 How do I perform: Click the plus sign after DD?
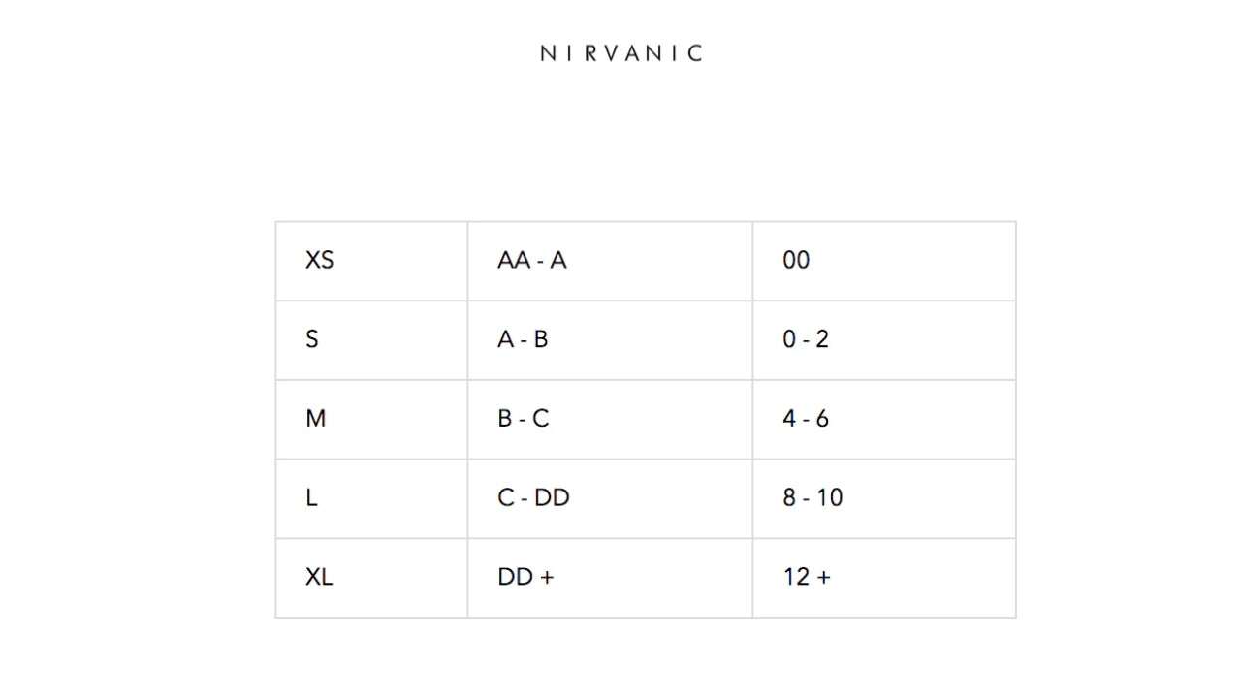coord(547,578)
